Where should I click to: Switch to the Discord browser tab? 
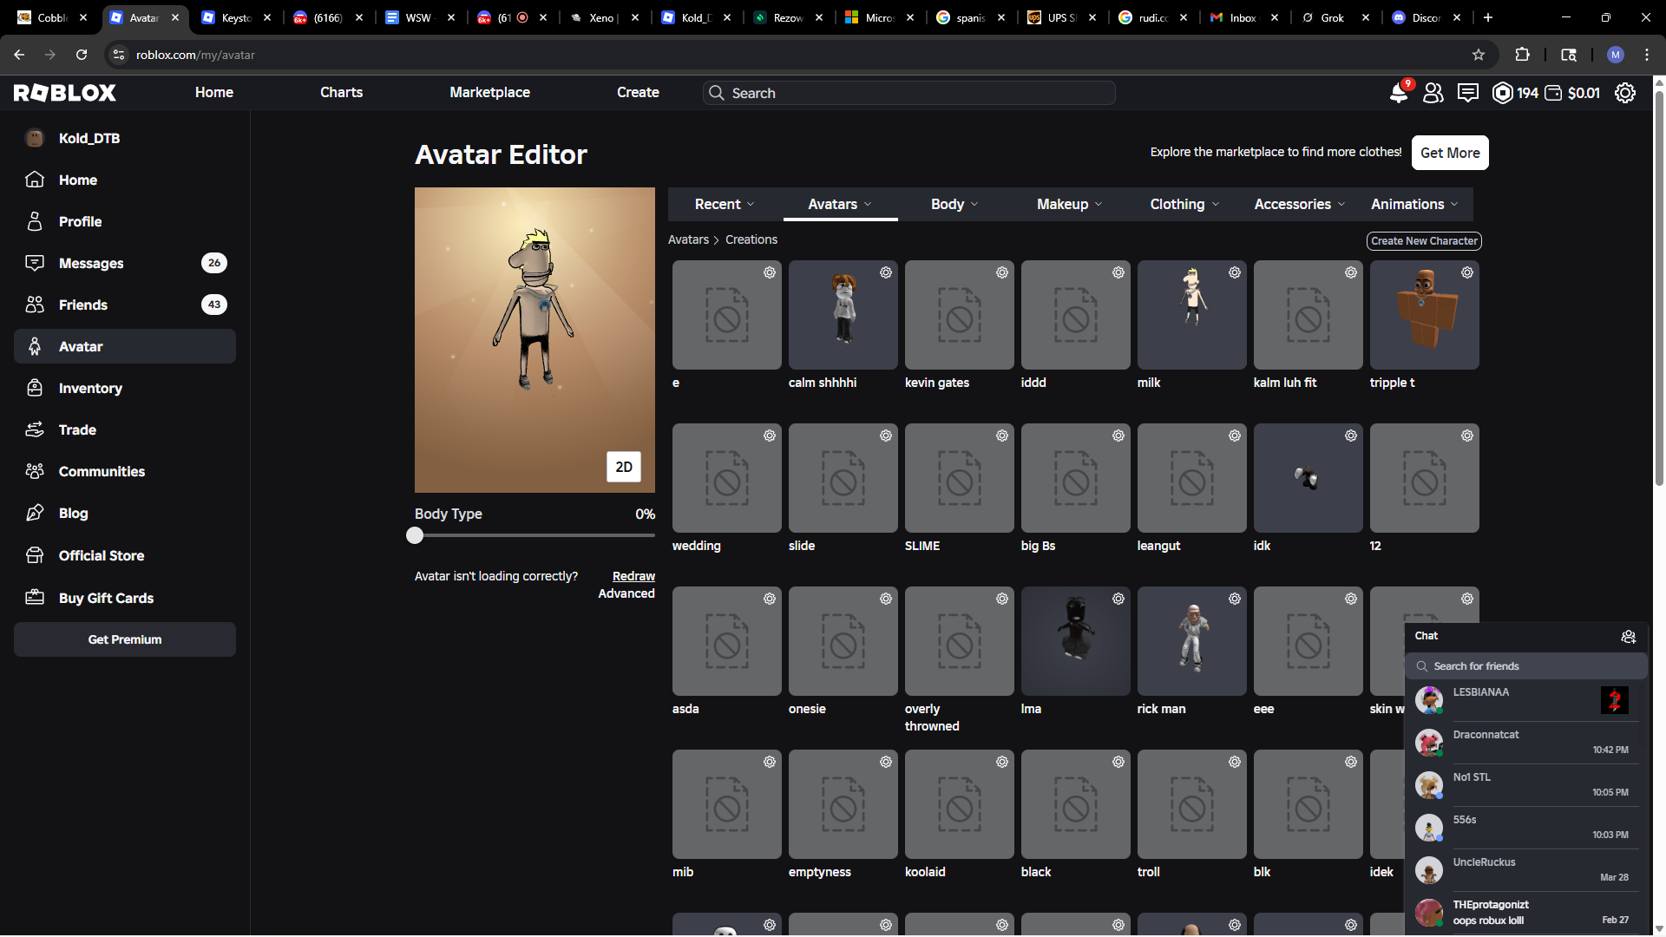[1426, 17]
